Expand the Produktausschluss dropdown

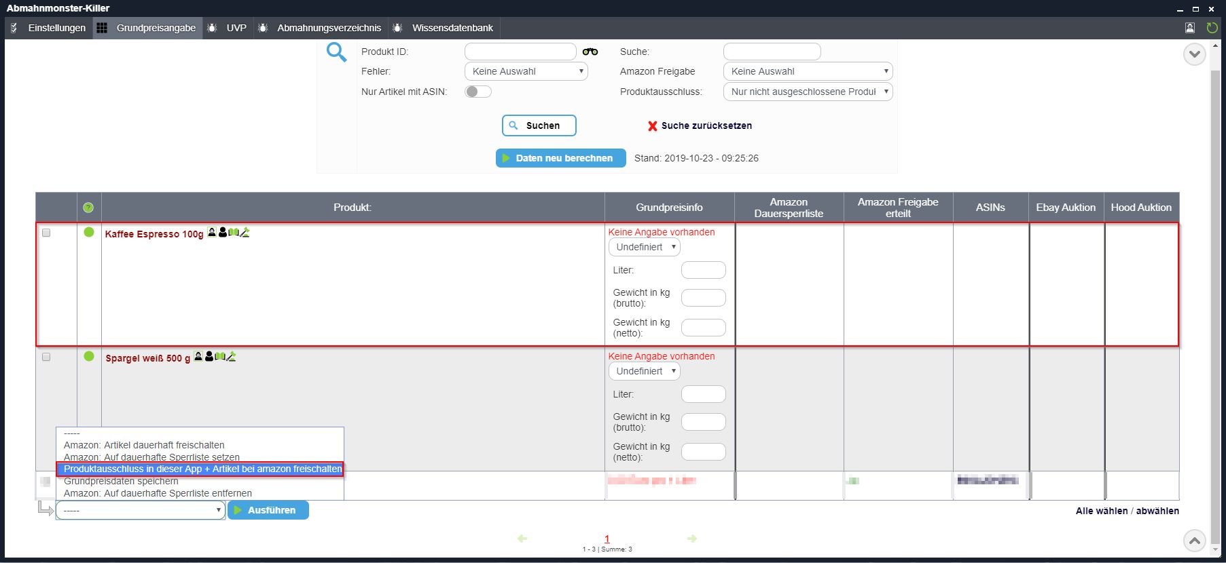tap(808, 92)
